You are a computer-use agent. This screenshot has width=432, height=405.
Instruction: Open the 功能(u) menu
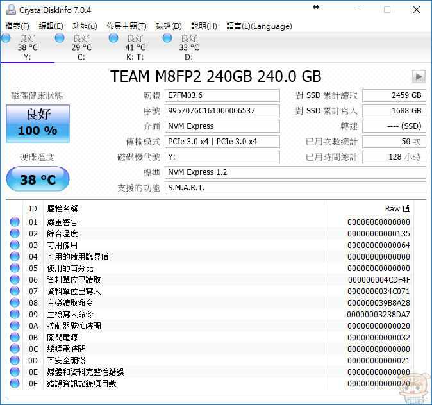click(85, 26)
